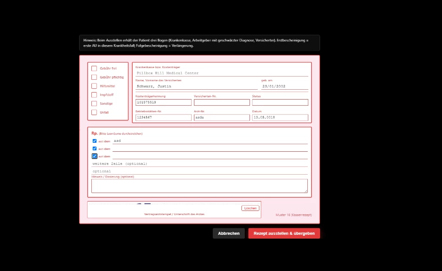
Task: Focus the Hinweis / Dosierung text area
Action: coord(200,186)
